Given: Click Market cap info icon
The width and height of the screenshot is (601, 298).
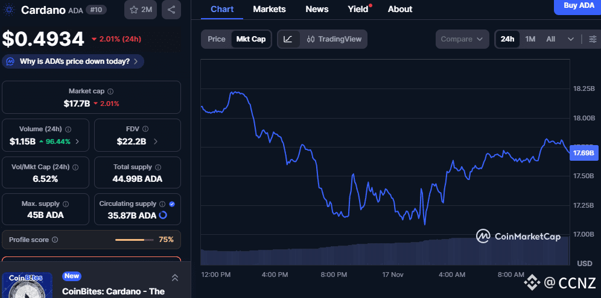Looking at the screenshot, I should (110, 91).
